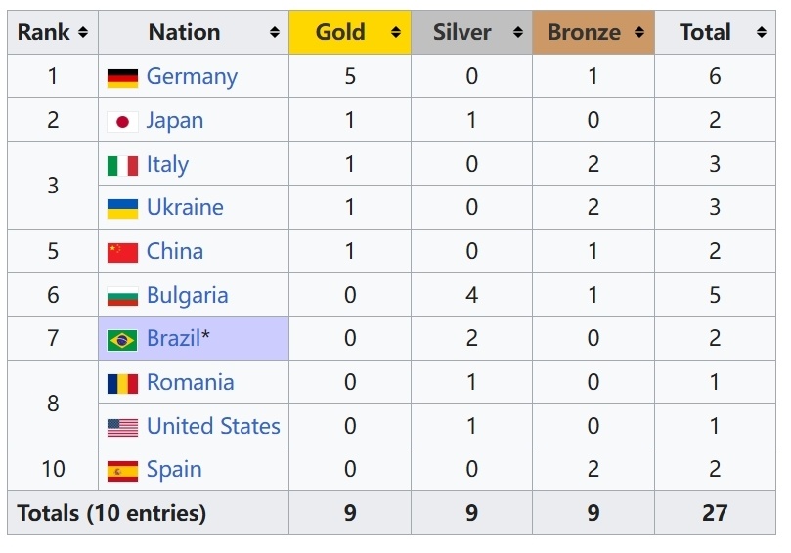Click the China flag icon
The image size is (791, 553).
tap(122, 252)
